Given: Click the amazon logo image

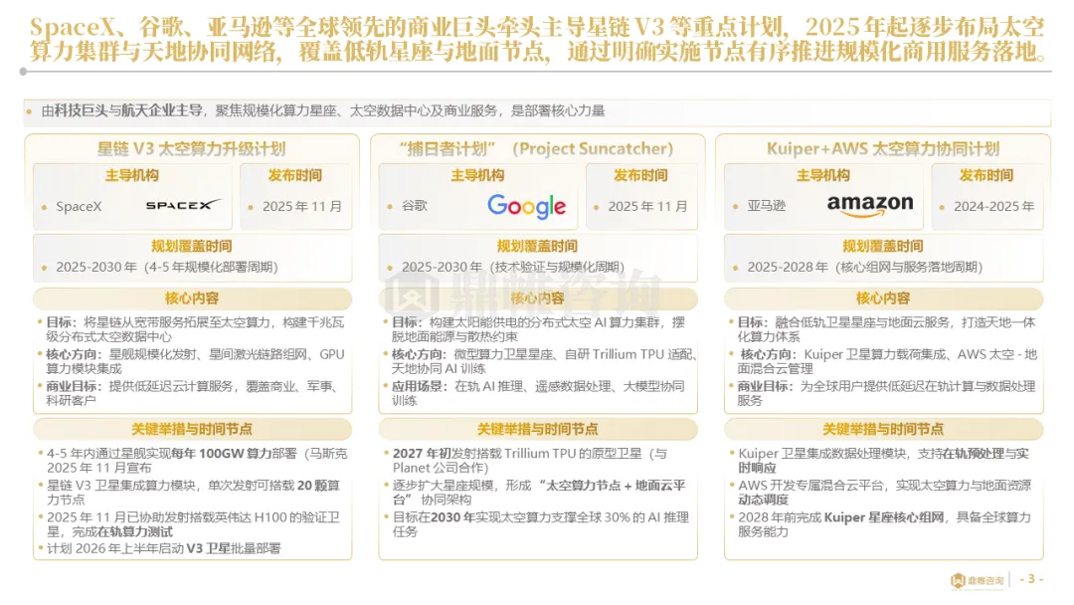Looking at the screenshot, I should [x=870, y=204].
